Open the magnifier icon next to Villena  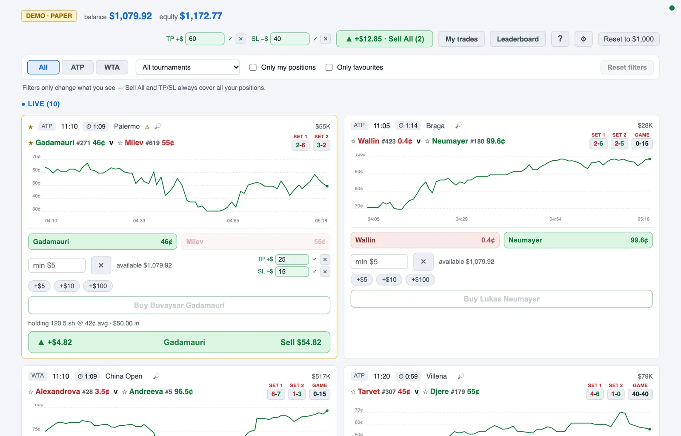(461, 376)
